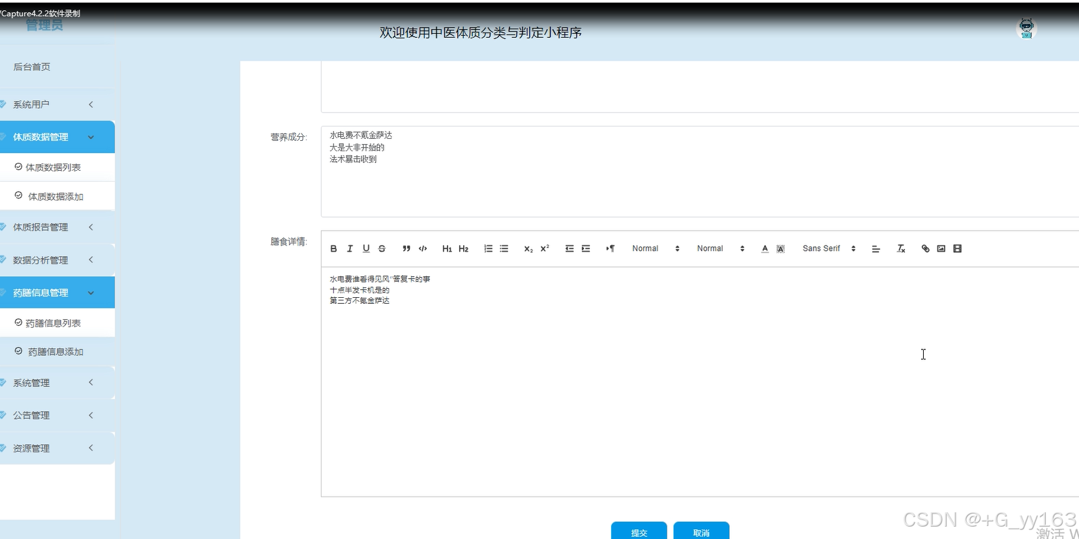Decrease indent with outdent icon
The height and width of the screenshot is (539, 1079).
570,248
